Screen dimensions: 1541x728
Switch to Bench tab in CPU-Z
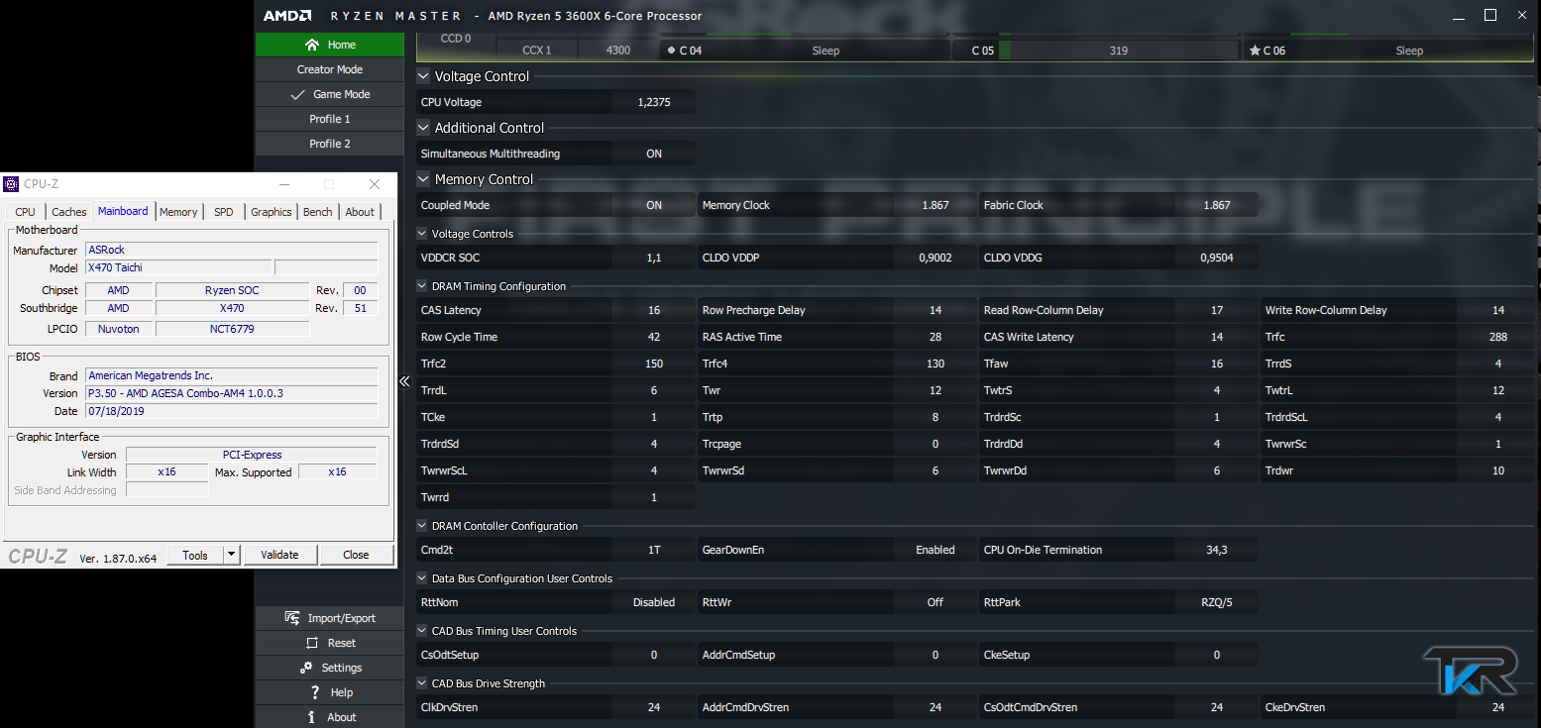pyautogui.click(x=318, y=212)
